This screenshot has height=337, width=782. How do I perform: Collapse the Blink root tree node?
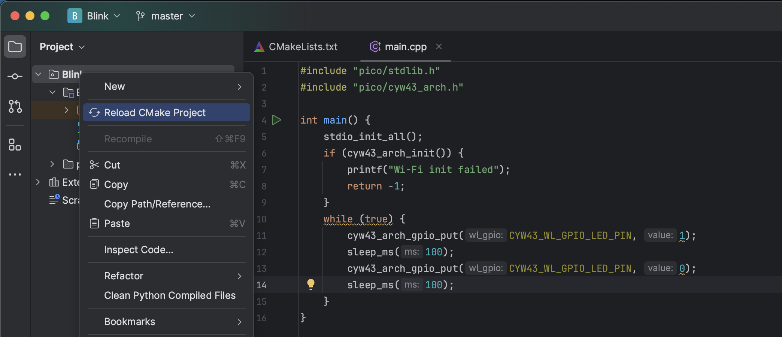[x=38, y=74]
